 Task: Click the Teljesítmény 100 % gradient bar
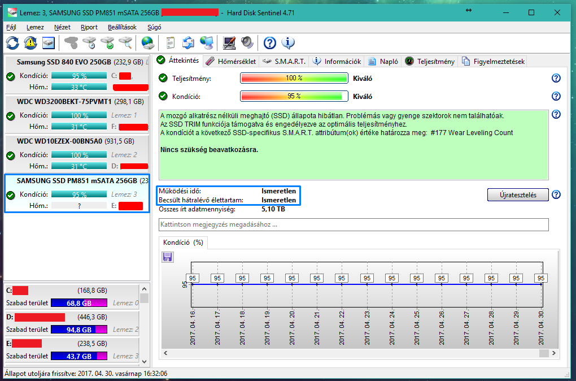(294, 78)
